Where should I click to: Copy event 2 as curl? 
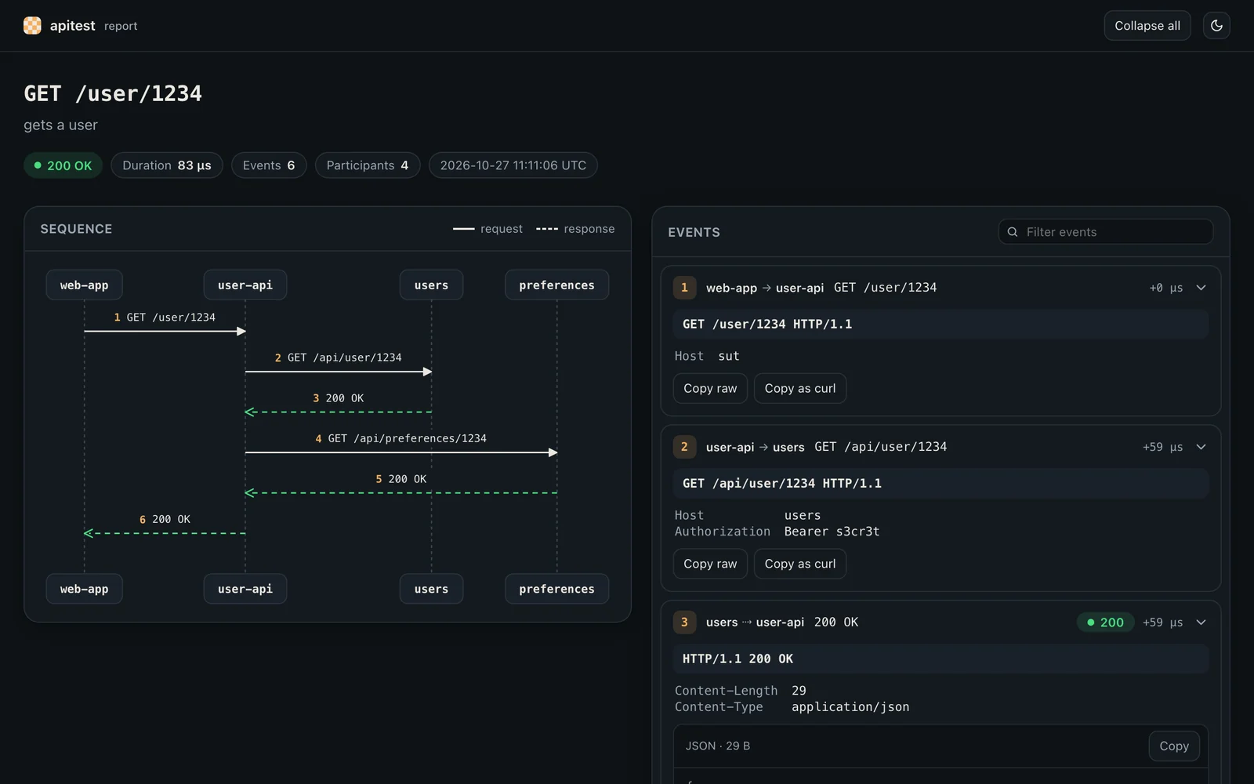(x=800, y=564)
